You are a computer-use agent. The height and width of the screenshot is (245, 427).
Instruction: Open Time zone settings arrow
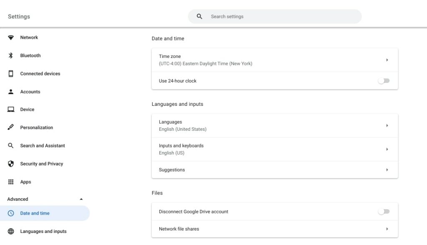click(x=387, y=60)
